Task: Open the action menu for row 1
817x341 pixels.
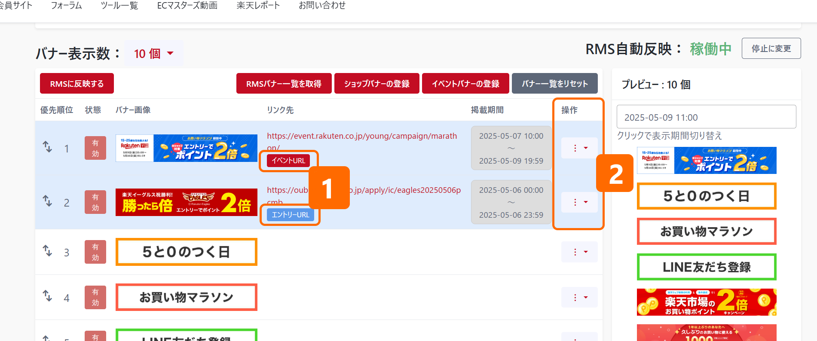Action: pos(579,148)
